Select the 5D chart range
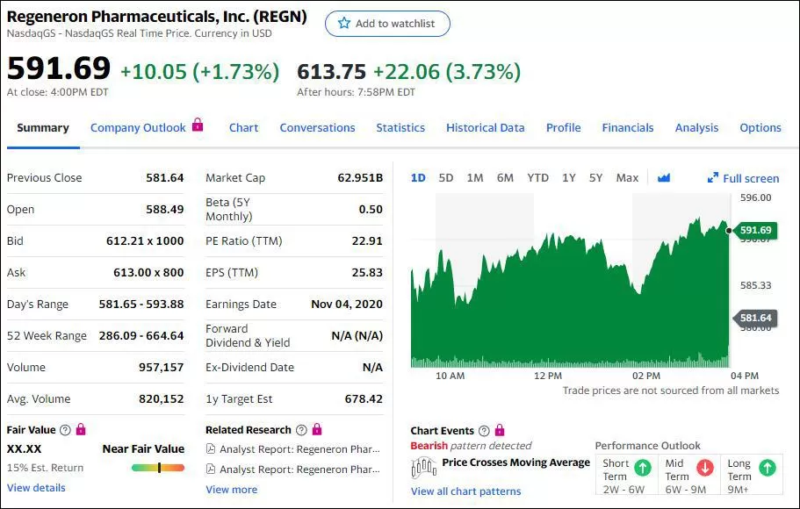Image resolution: width=800 pixels, height=509 pixels. [446, 177]
